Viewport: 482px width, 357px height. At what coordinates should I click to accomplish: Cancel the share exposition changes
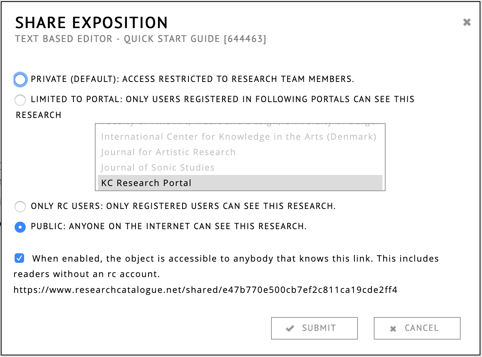tap(417, 328)
